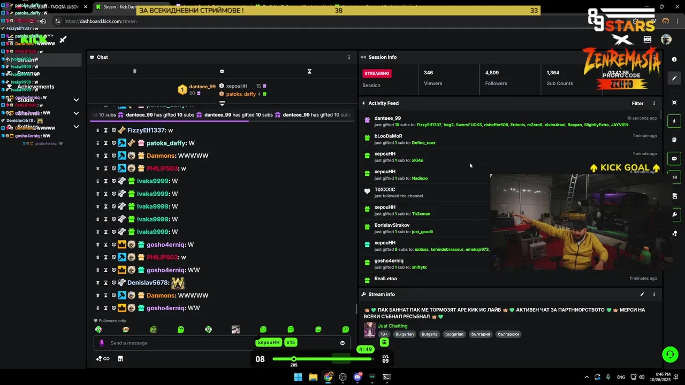
Task: Toggle the Chat panel sidebar icon
Action: 674,158
